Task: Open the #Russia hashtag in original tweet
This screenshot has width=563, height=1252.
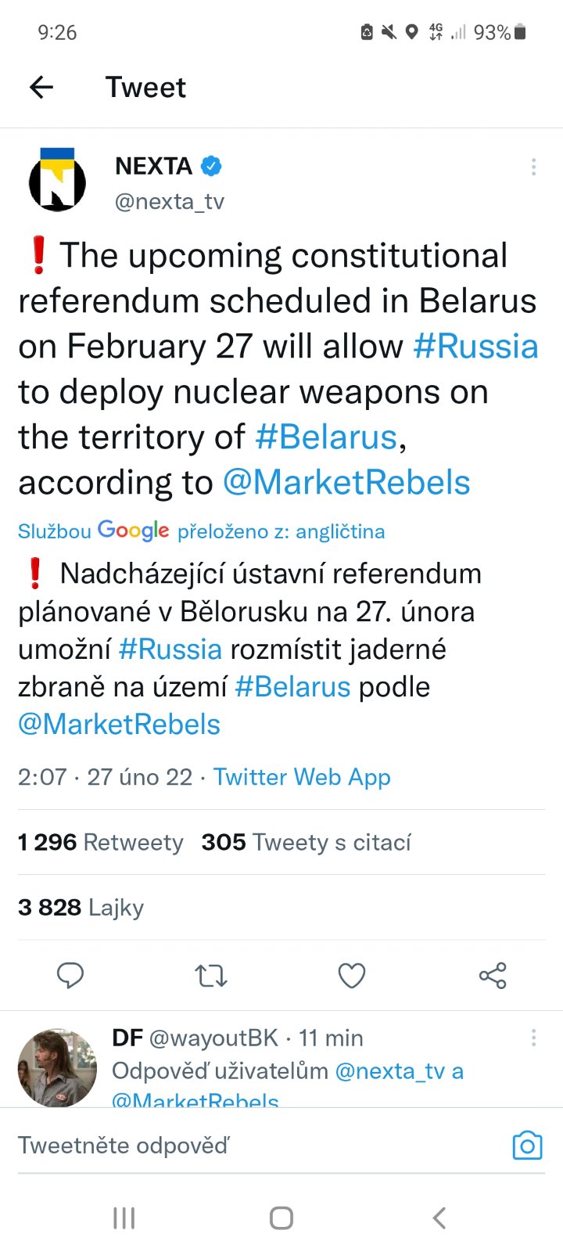Action: tap(475, 347)
